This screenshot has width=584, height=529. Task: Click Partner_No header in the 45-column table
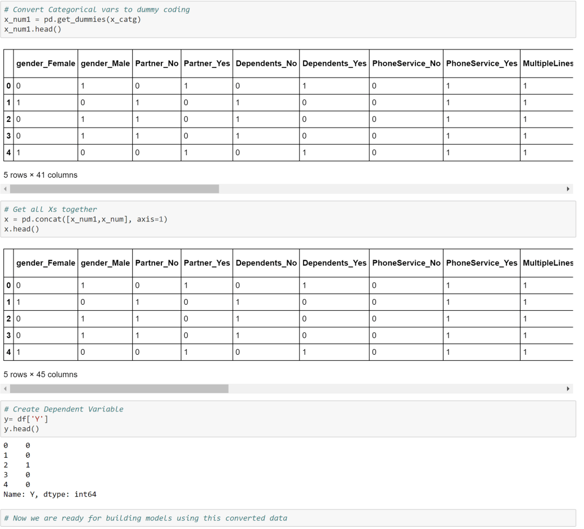[157, 263]
